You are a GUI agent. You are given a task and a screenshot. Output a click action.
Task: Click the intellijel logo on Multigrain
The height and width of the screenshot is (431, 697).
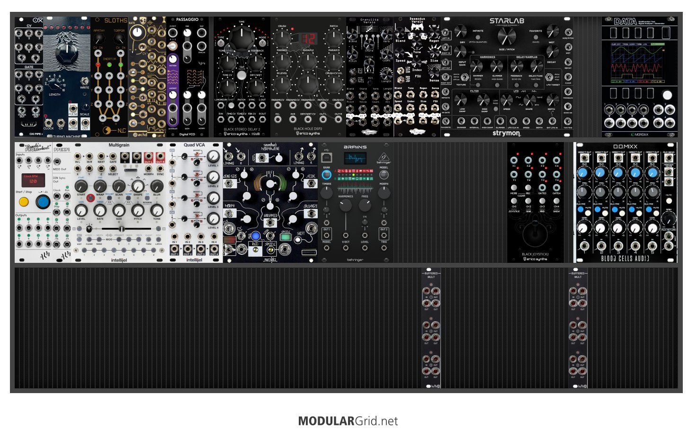119,260
